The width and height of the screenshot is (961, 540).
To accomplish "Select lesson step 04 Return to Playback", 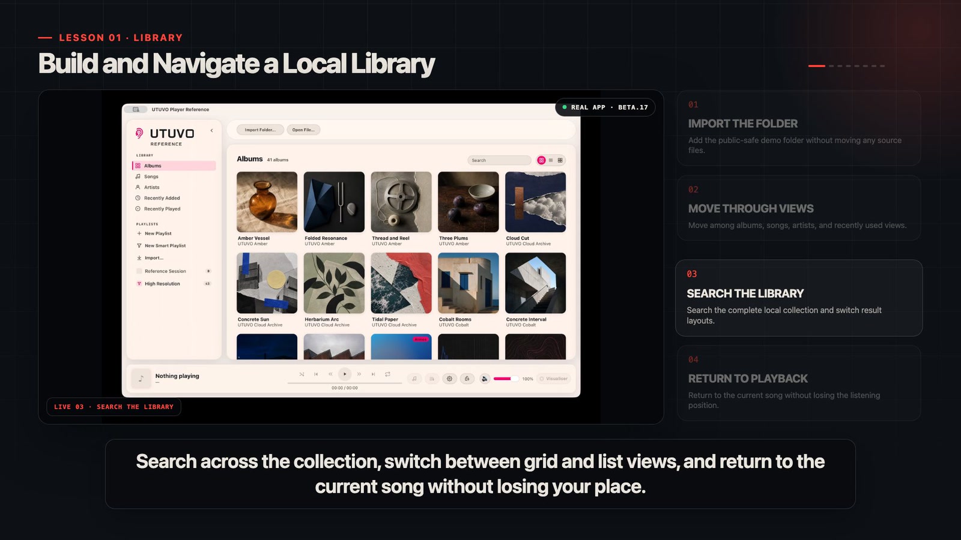I will pyautogui.click(x=799, y=383).
